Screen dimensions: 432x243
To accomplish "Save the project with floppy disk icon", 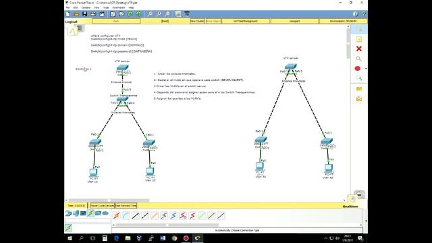I will coord(85,13).
